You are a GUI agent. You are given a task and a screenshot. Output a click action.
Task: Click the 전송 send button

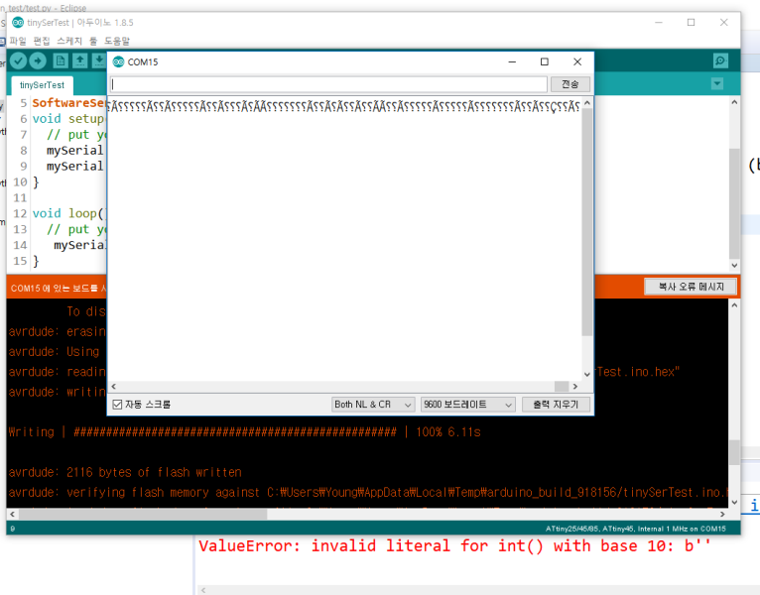pyautogui.click(x=570, y=84)
